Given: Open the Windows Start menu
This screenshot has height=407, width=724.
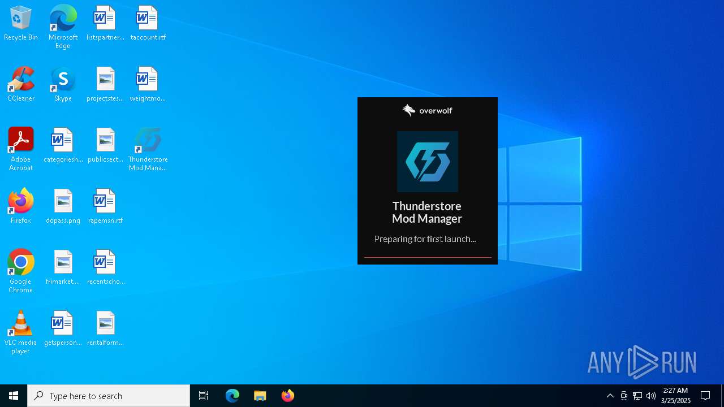Looking at the screenshot, I should click(14, 396).
